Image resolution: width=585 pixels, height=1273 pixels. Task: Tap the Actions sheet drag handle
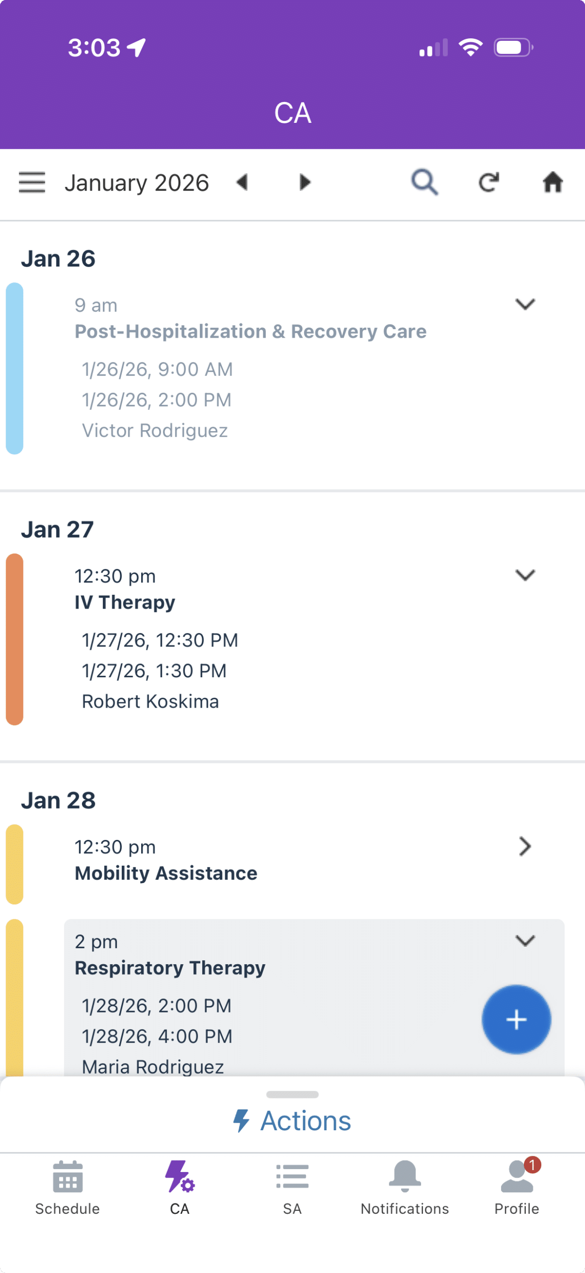coord(292,1094)
